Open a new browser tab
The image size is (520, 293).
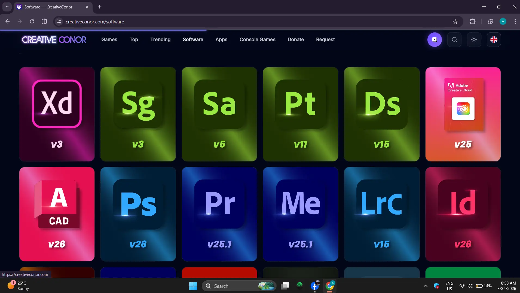pyautogui.click(x=100, y=7)
